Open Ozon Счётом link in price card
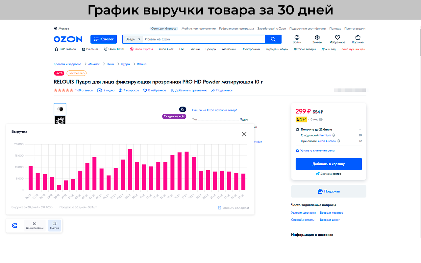 pyautogui.click(x=327, y=141)
